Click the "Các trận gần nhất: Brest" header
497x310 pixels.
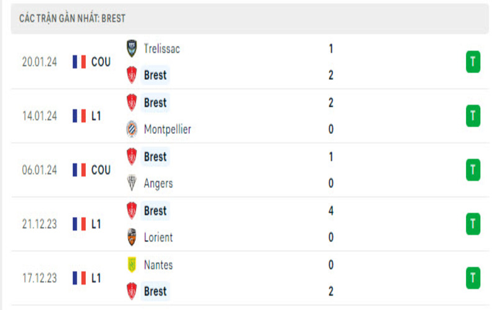coord(73,19)
